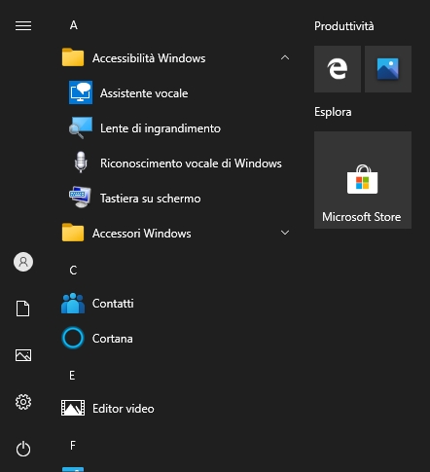Click the Lente di ingrandimento magnifier icon
This screenshot has width=430, height=472.
pyautogui.click(x=81, y=127)
